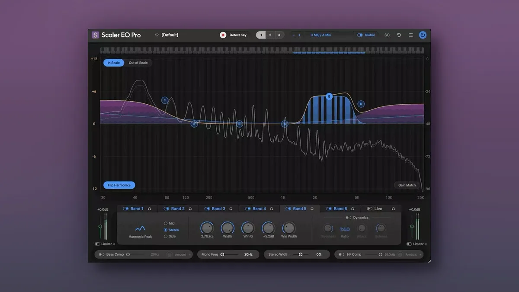Enable the Dynamics switch
Screen dimensions: 519x292
pyautogui.click(x=348, y=218)
